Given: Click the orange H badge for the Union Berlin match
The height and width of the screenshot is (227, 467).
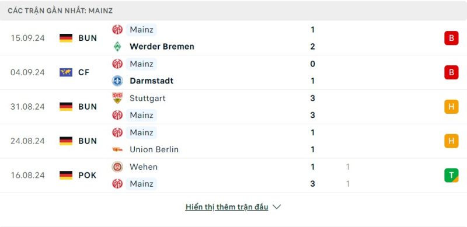Looking at the screenshot, I should [x=451, y=141].
